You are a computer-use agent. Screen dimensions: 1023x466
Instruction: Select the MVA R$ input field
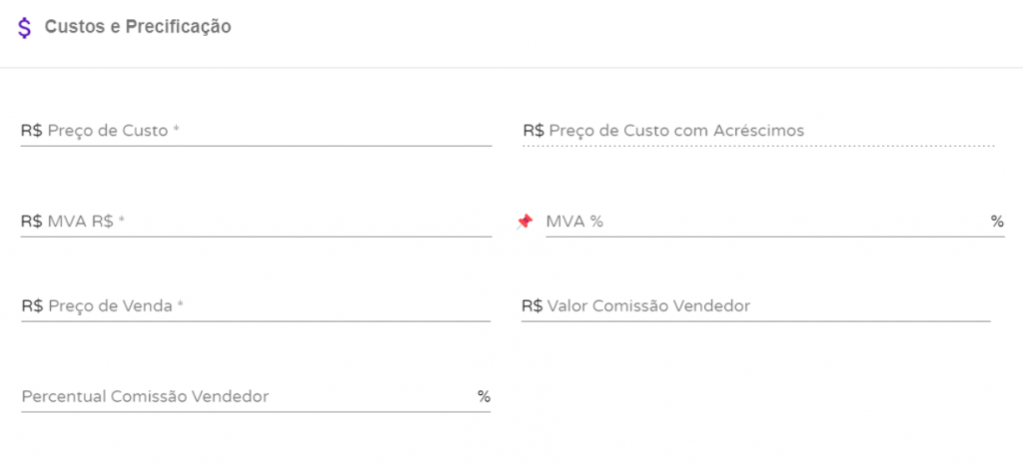[x=270, y=222]
